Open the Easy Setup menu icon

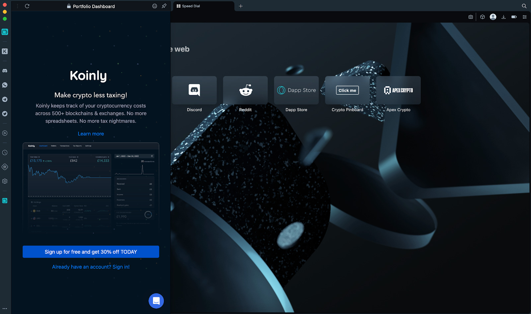[x=525, y=17]
